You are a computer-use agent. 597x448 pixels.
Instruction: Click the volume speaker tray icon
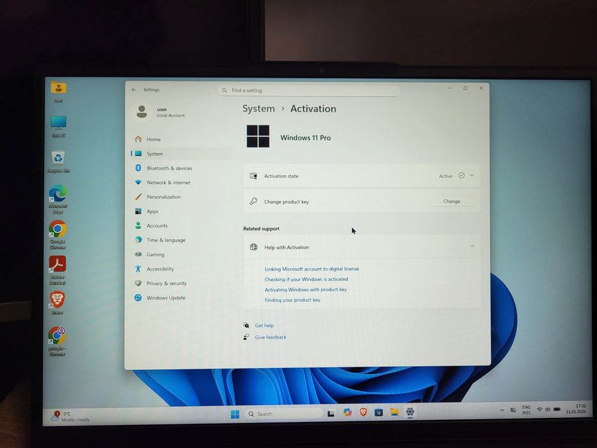(x=548, y=410)
